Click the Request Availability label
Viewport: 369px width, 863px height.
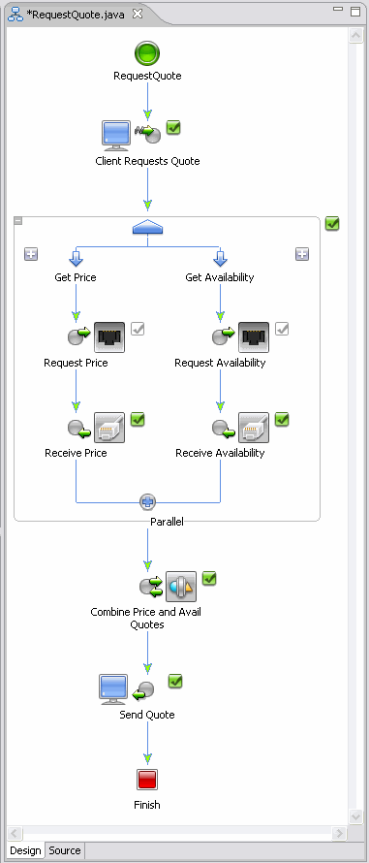(x=220, y=363)
